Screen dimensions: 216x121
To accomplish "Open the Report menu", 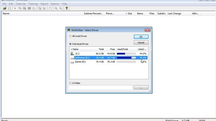I will [x=44, y=4].
